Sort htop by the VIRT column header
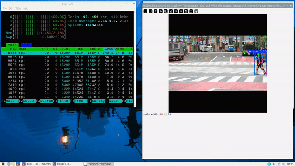295x166 pixels. [x=66, y=49]
